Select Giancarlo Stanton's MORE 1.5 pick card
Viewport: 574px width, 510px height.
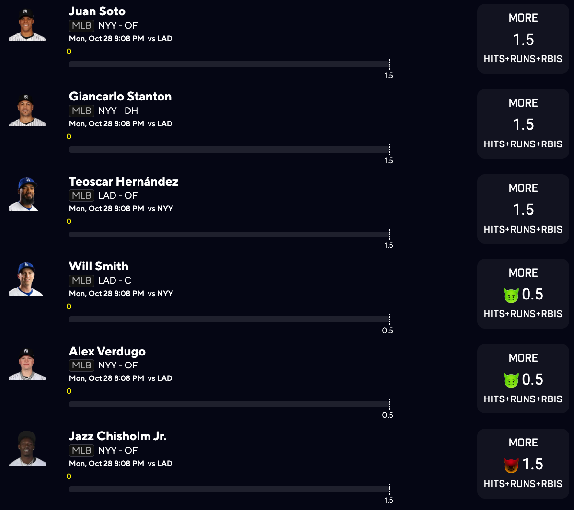click(523, 124)
